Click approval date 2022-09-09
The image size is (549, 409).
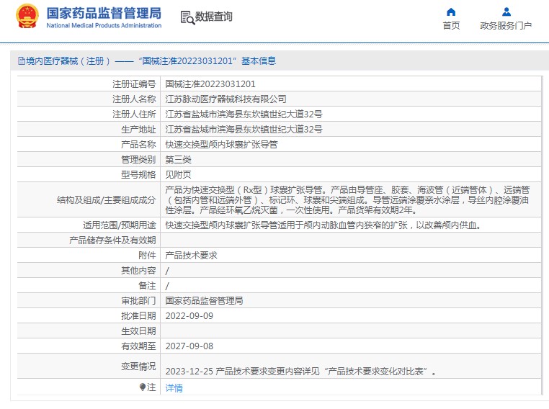(x=189, y=316)
